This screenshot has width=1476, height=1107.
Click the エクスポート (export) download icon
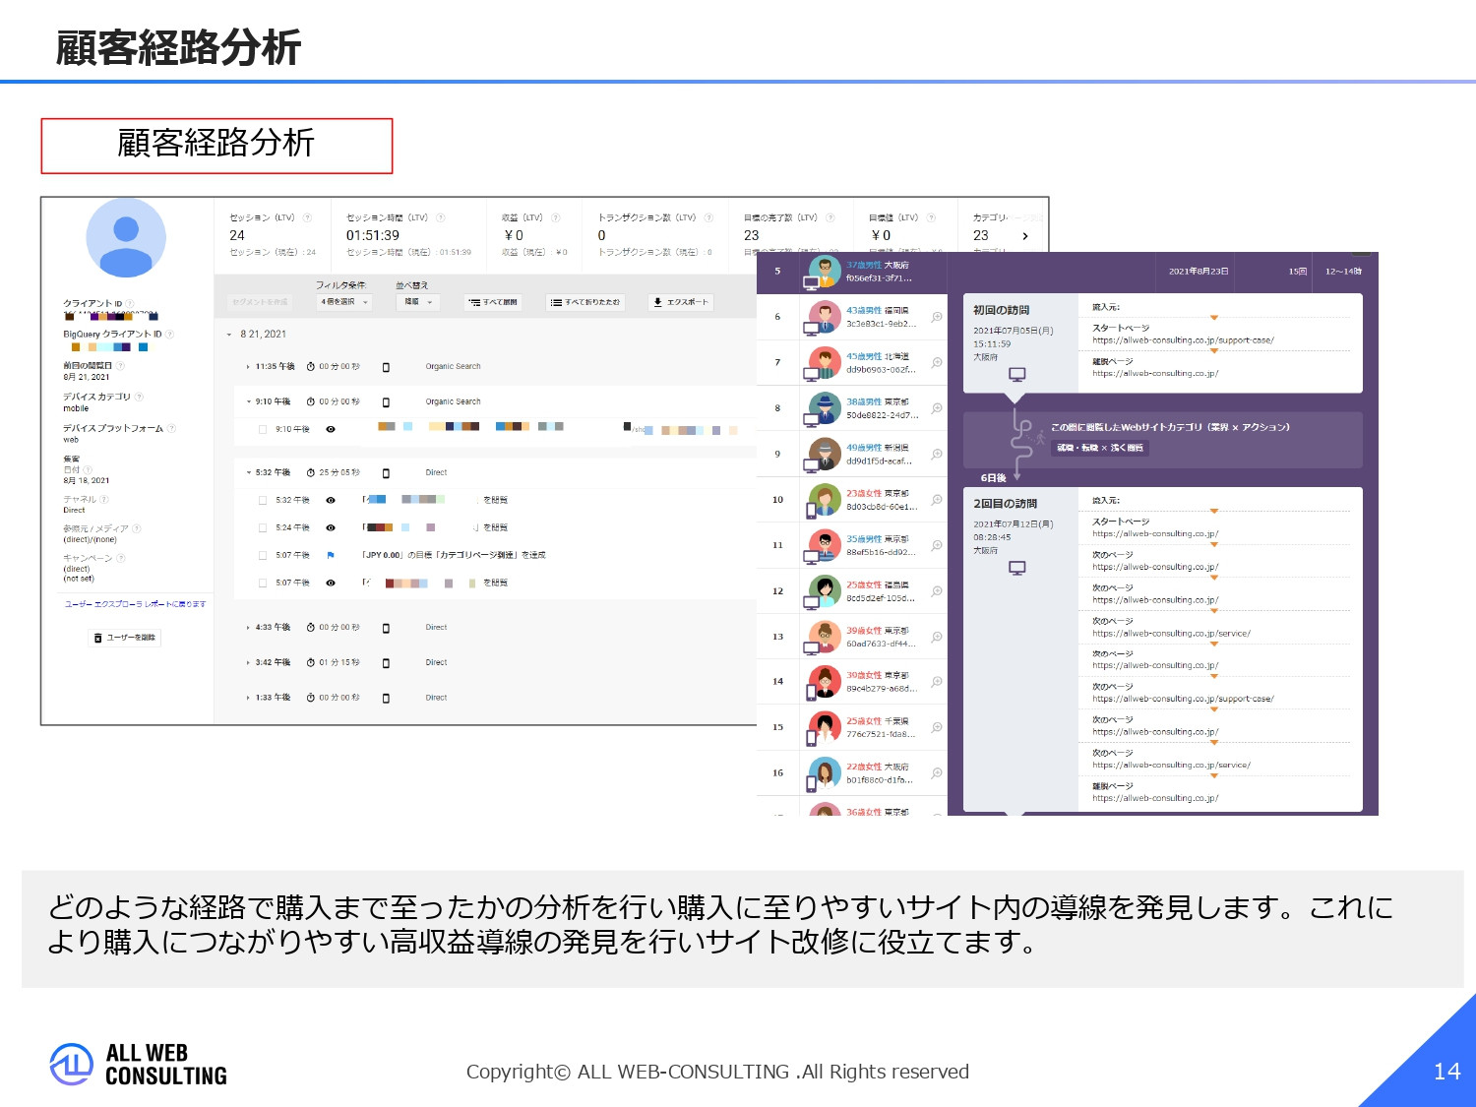(656, 302)
